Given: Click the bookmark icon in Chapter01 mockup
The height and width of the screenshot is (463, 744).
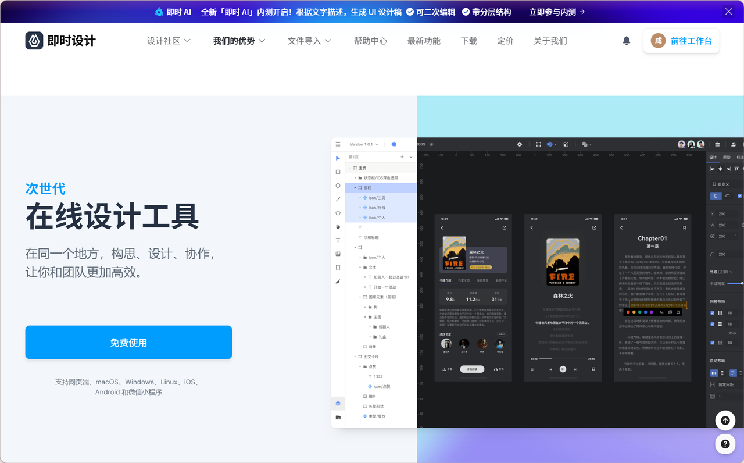Looking at the screenshot, I should click(x=685, y=227).
